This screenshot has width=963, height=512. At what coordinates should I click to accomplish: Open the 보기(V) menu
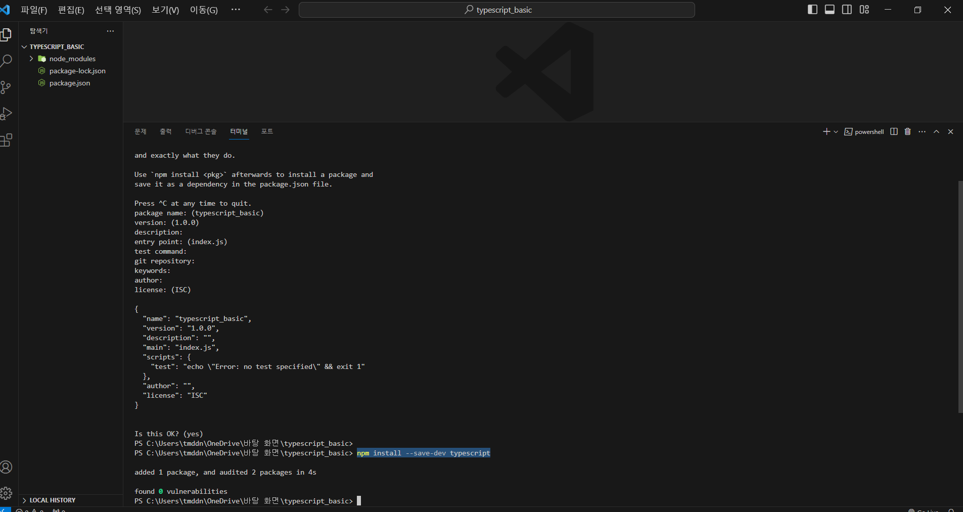coord(165,10)
